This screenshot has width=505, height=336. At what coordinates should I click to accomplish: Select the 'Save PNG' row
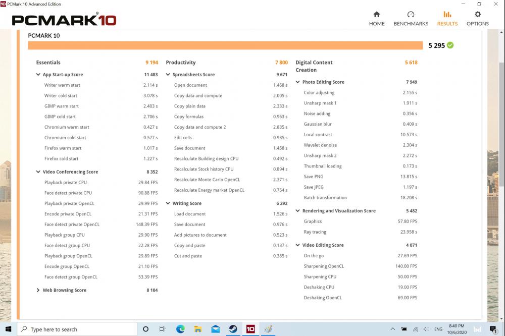[361, 177]
